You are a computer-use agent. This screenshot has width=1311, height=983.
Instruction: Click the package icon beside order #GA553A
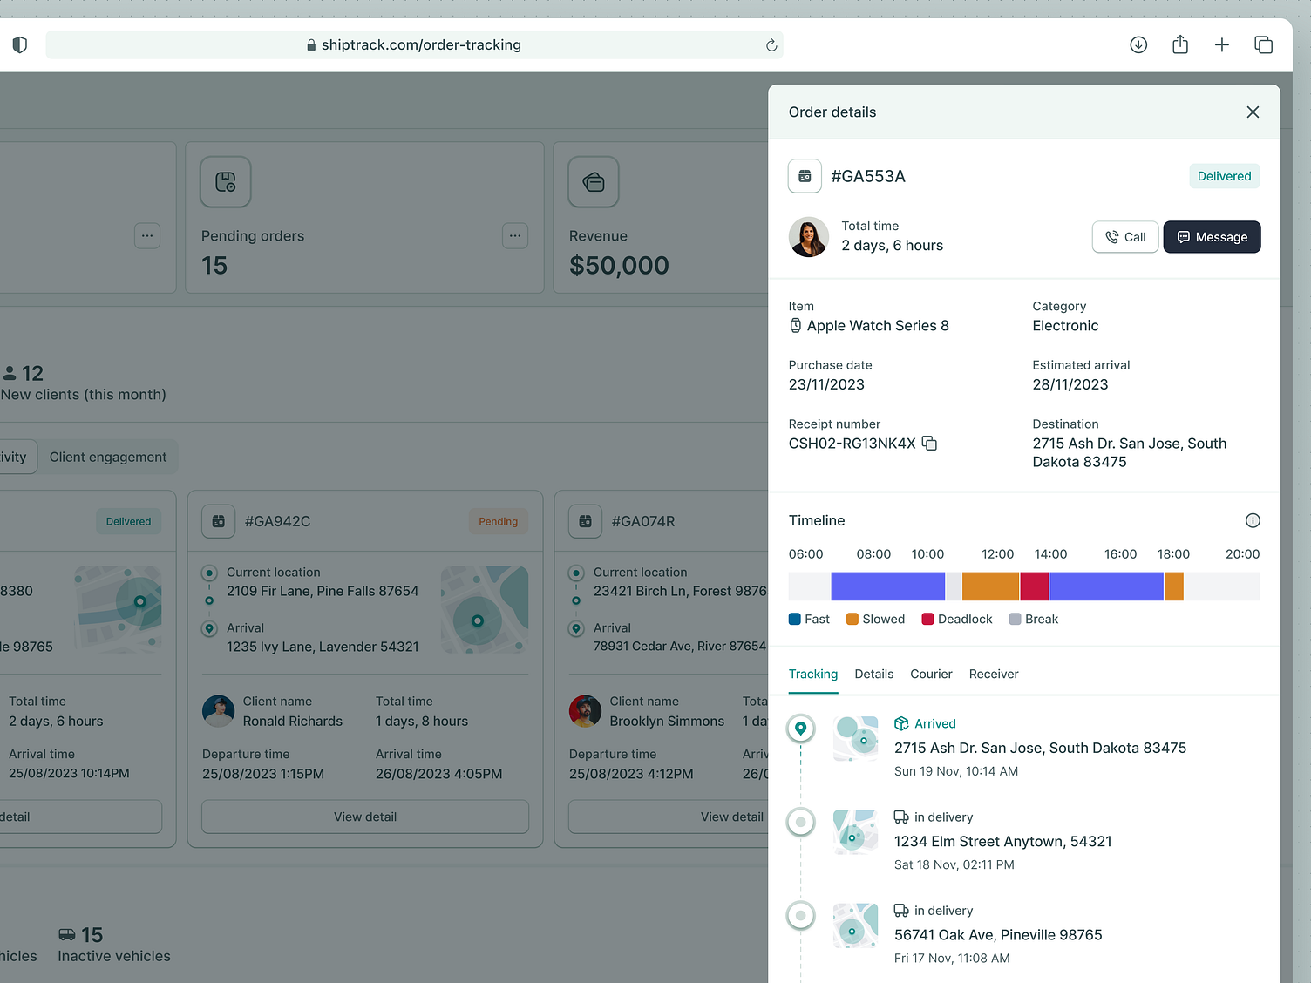(805, 176)
